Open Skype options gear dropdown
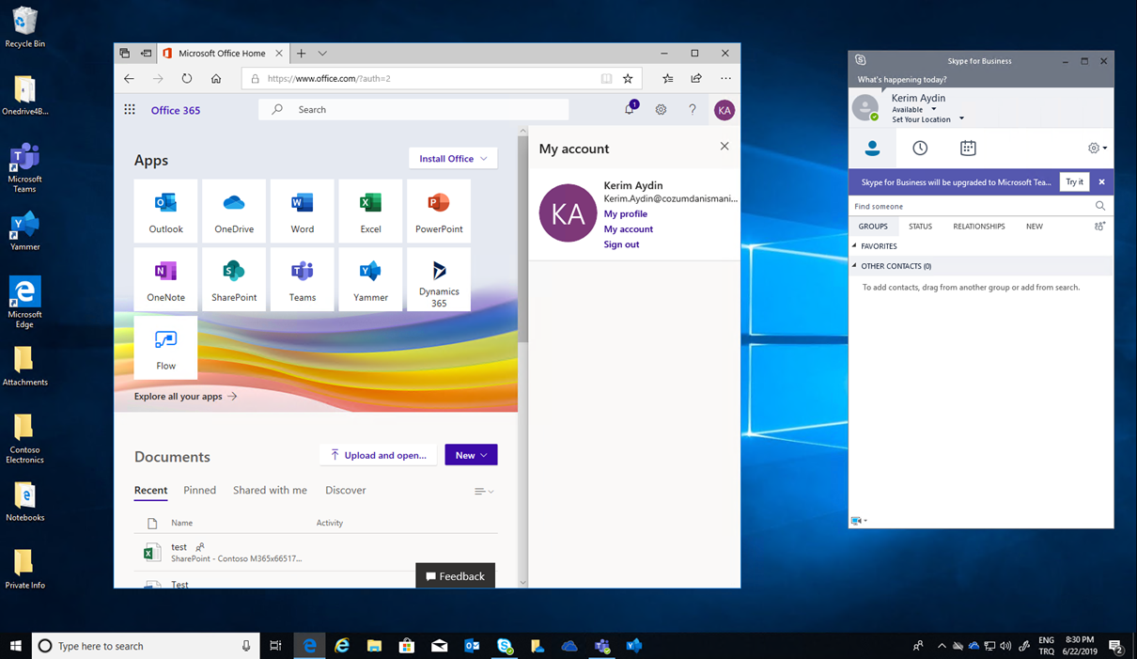Screen dimensions: 1137x659 (1097, 148)
